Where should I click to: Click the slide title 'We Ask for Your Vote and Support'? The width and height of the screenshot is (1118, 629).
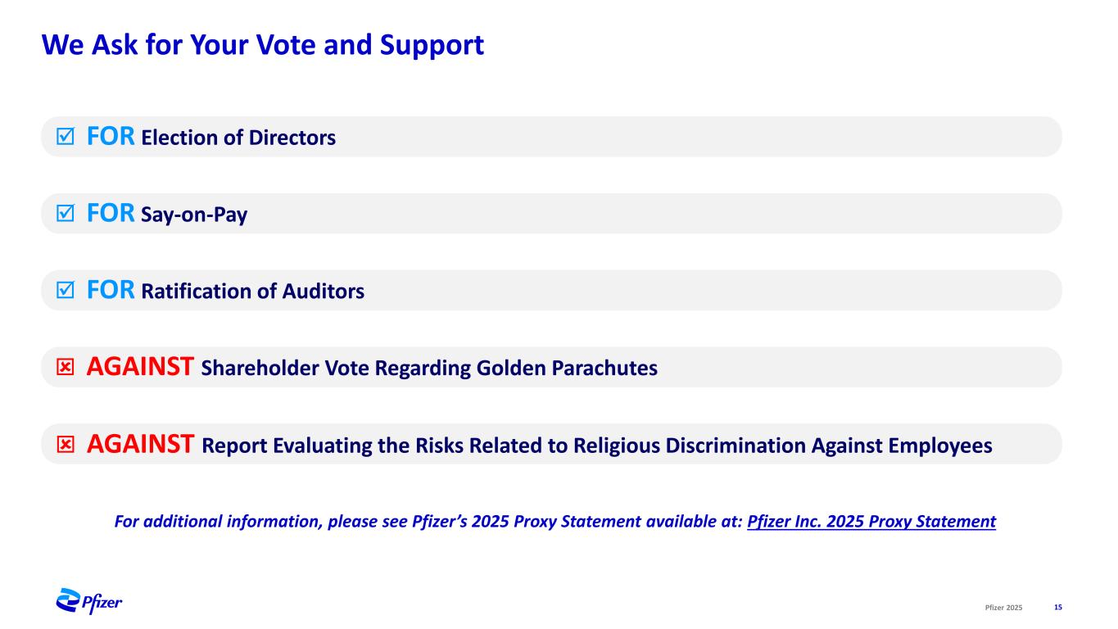tap(263, 45)
